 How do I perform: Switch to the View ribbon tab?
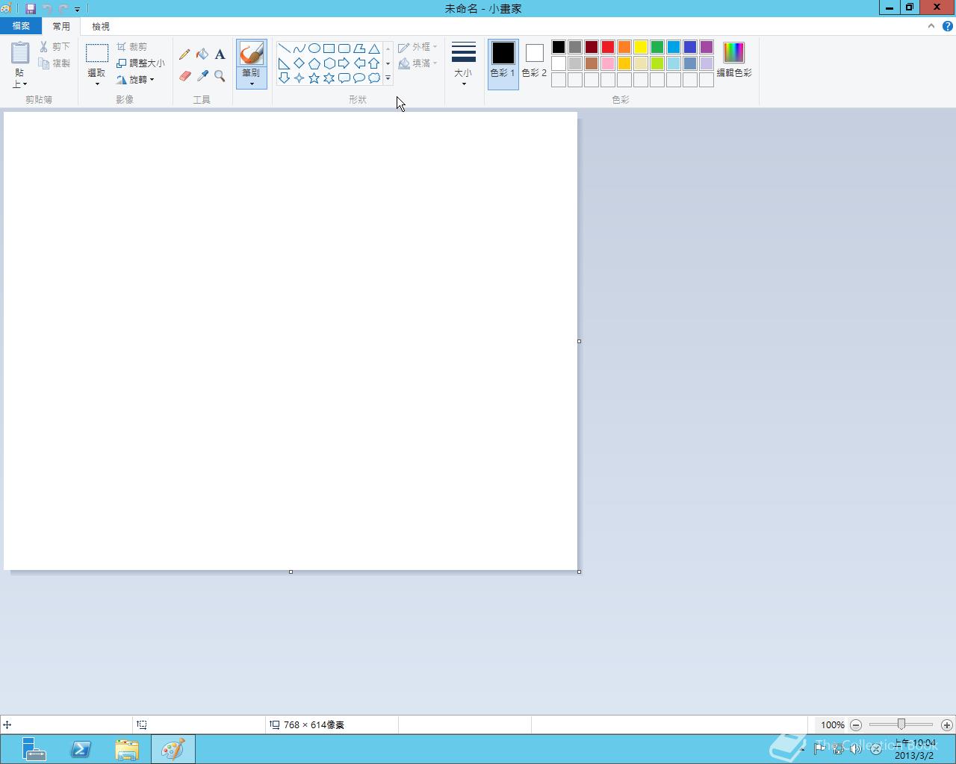(101, 26)
